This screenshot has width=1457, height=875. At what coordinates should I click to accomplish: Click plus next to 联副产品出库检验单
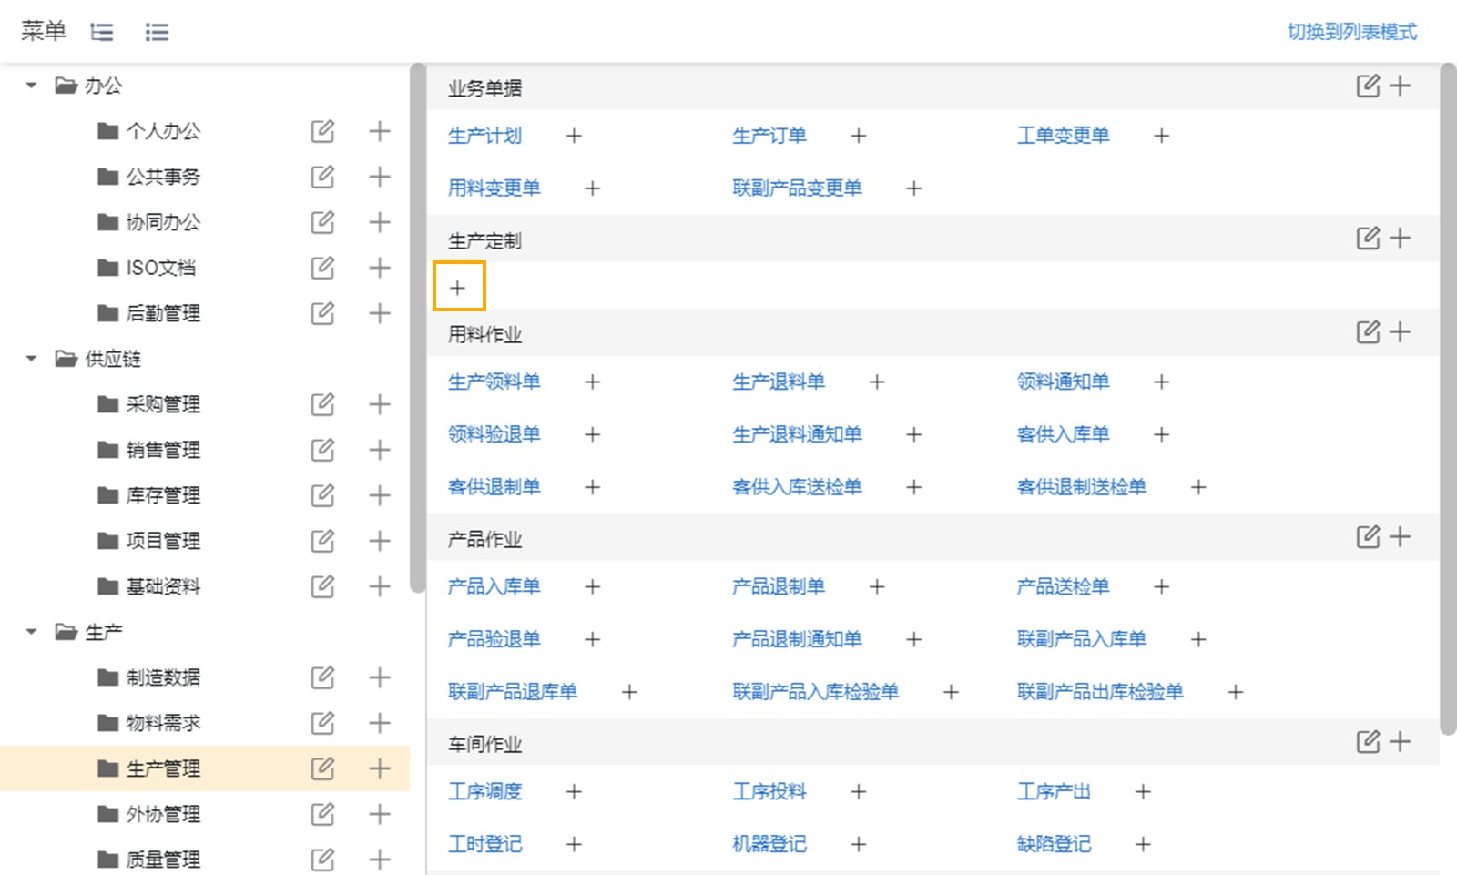pos(1236,692)
